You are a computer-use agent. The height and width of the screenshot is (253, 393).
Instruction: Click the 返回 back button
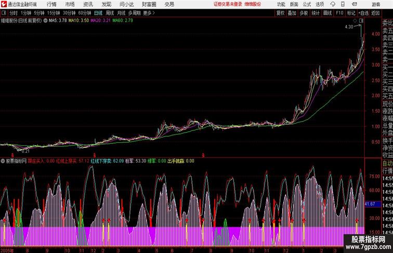click(375, 13)
